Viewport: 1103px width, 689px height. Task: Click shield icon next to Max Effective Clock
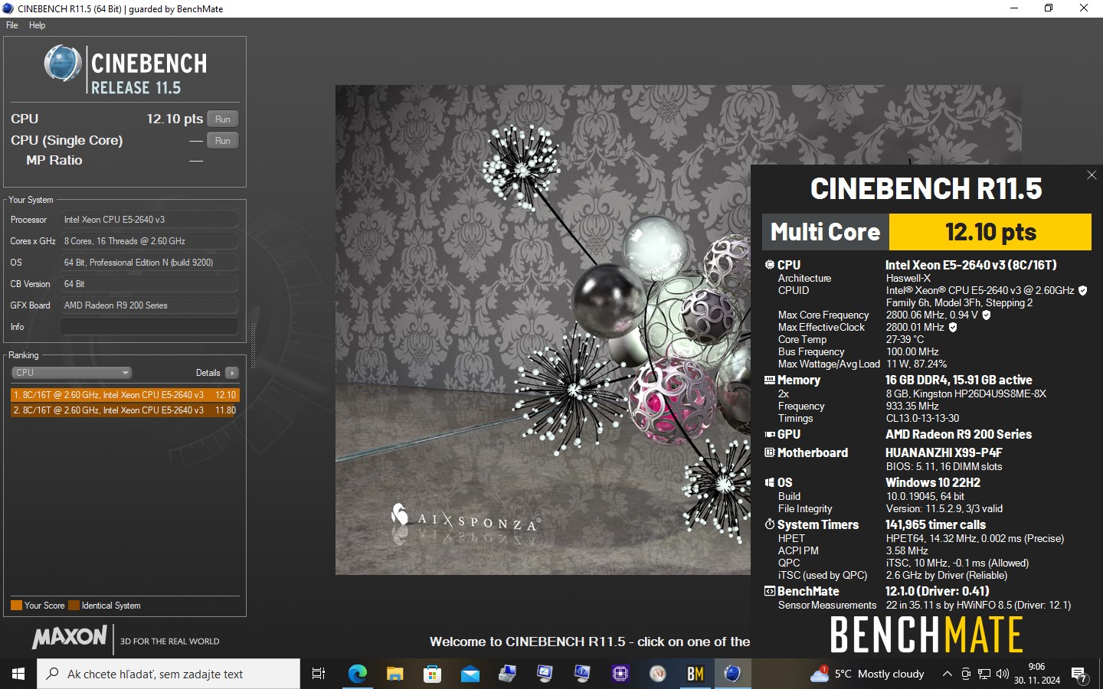tap(953, 327)
